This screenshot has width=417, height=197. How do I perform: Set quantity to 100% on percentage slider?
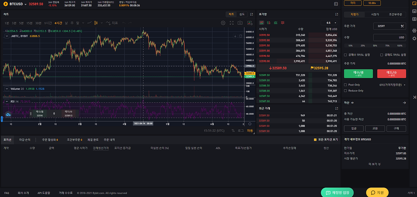(400, 46)
